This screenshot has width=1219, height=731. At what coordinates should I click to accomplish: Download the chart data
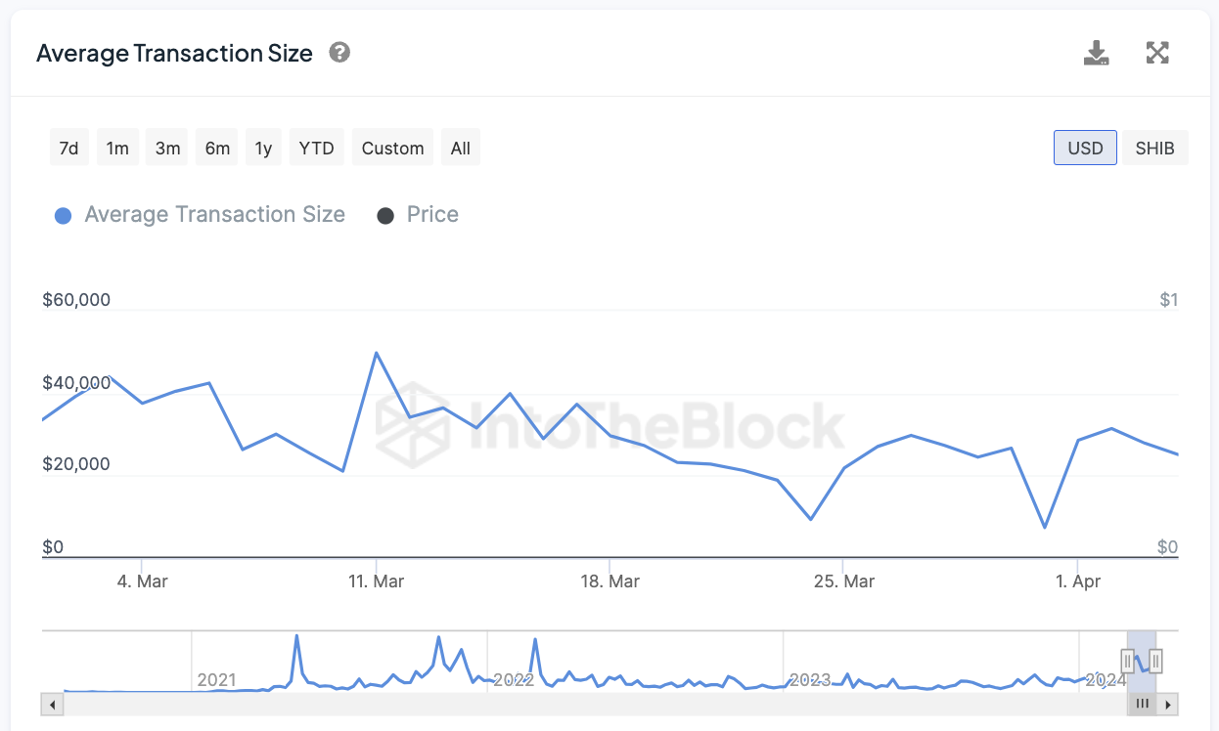click(x=1097, y=53)
